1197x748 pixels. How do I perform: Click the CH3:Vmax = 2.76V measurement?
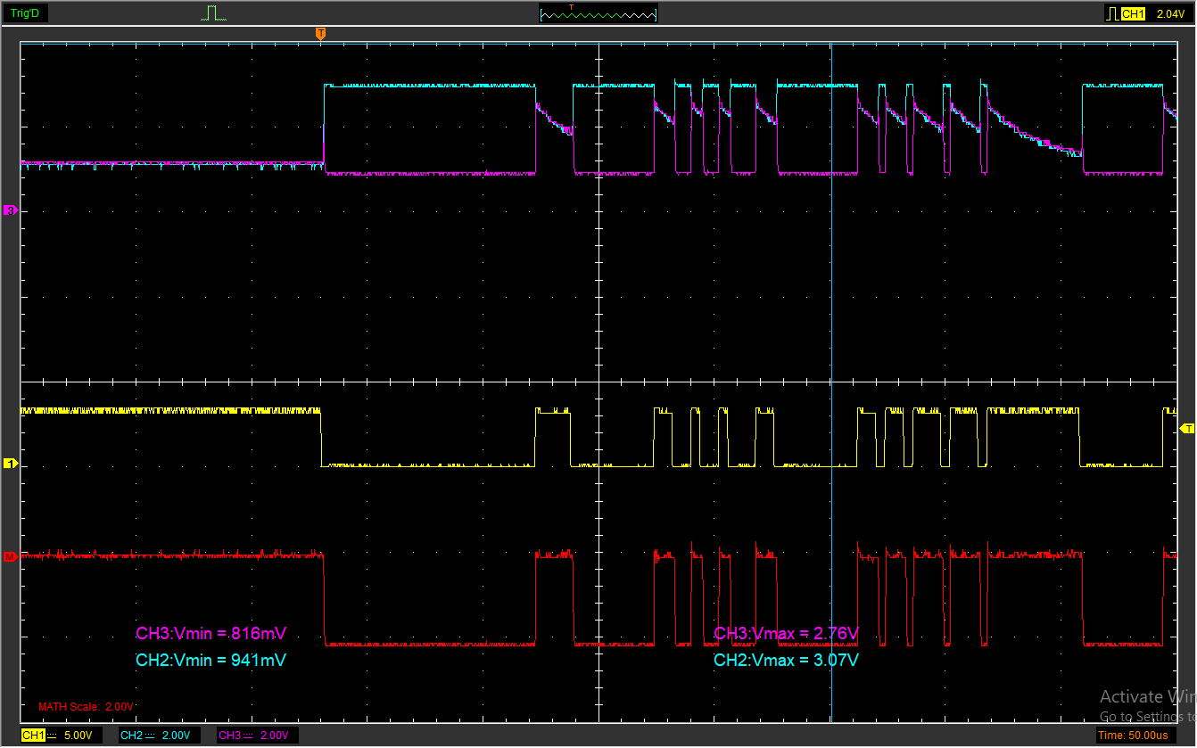coord(786,634)
